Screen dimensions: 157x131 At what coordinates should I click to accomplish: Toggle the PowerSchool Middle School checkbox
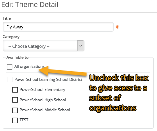15,110
